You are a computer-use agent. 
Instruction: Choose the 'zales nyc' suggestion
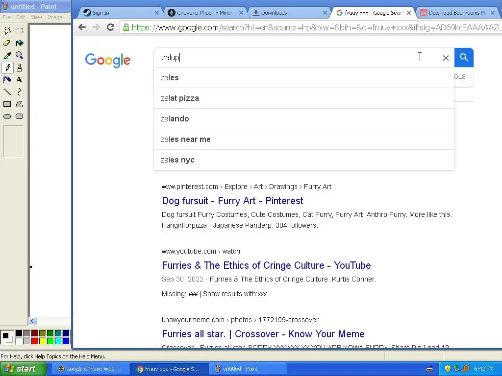[304, 160]
